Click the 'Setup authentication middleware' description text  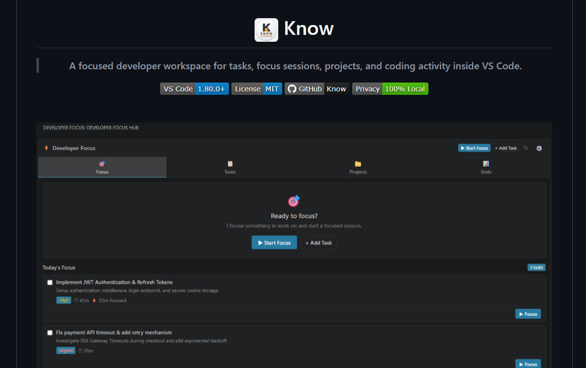click(x=137, y=290)
